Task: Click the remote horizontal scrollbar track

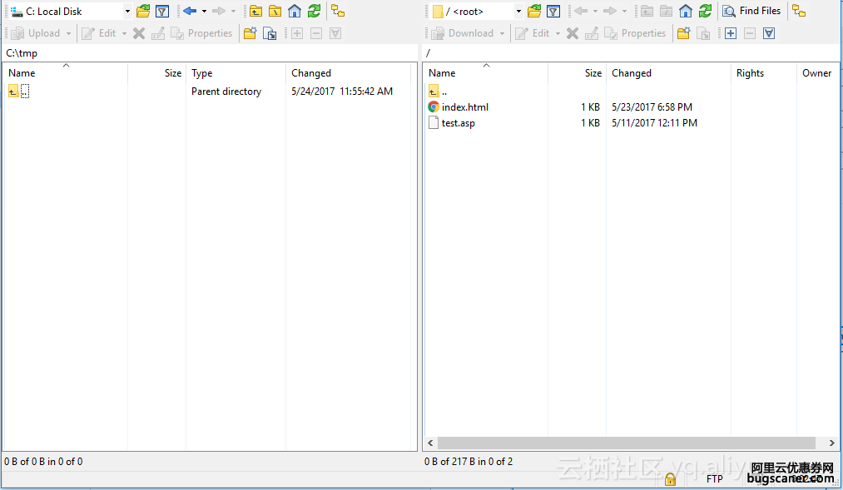Action: point(627,443)
